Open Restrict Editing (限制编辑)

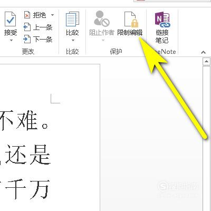(x=130, y=24)
